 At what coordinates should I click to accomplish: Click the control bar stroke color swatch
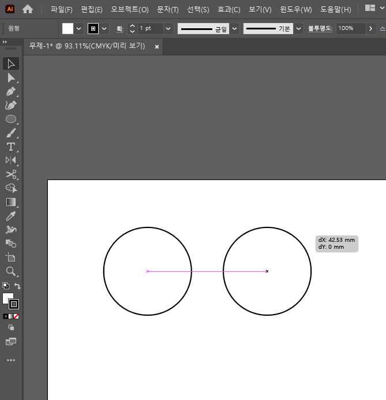(93, 29)
